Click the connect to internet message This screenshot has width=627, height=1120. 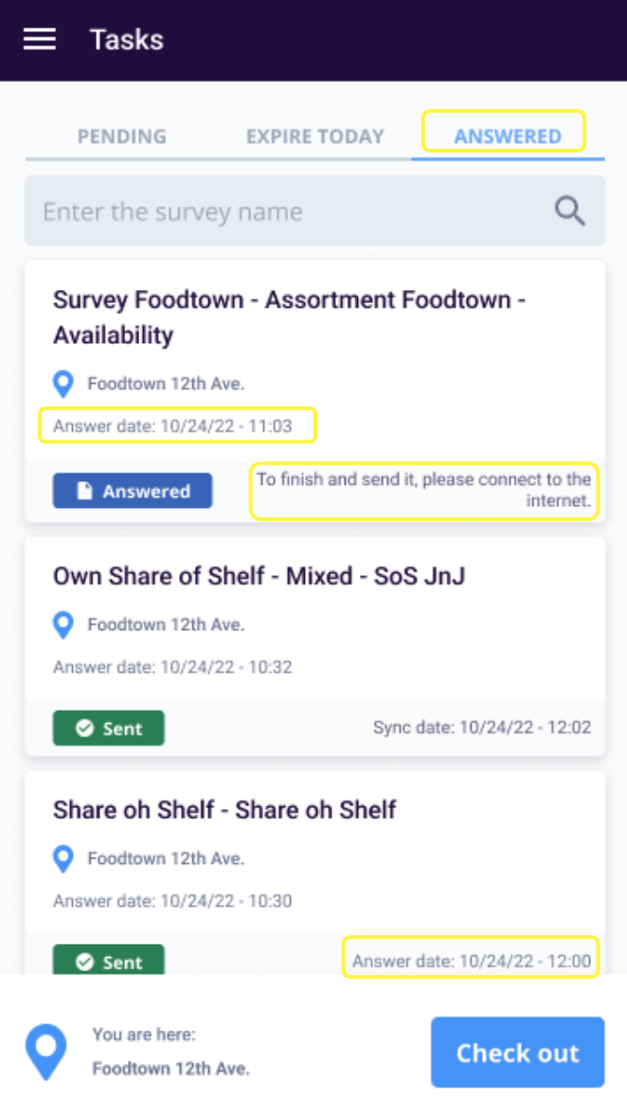pyautogui.click(x=424, y=490)
